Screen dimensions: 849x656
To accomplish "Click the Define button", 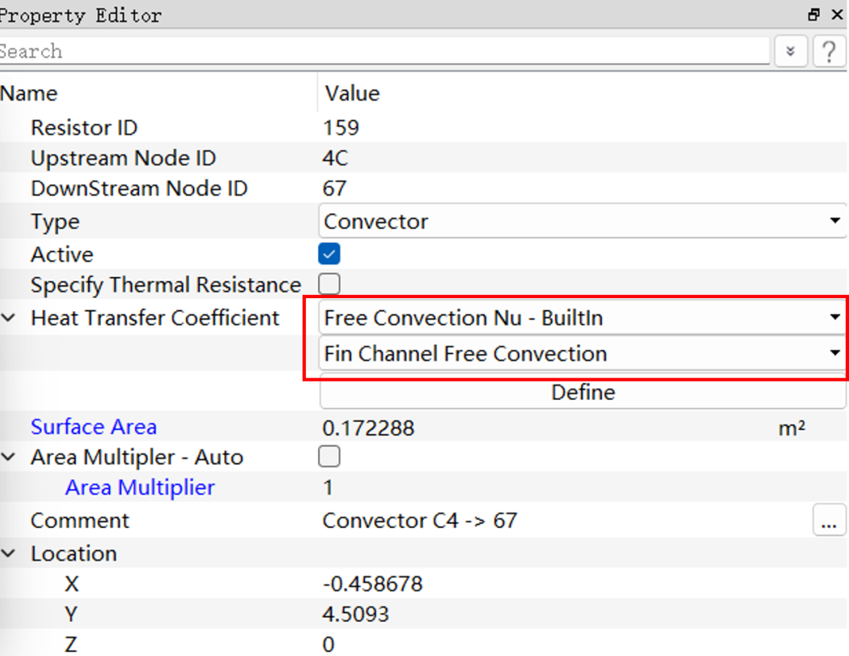I will 583,392.
